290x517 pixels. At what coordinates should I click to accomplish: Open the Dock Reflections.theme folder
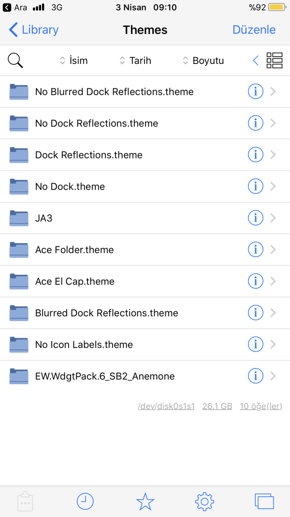[88, 155]
